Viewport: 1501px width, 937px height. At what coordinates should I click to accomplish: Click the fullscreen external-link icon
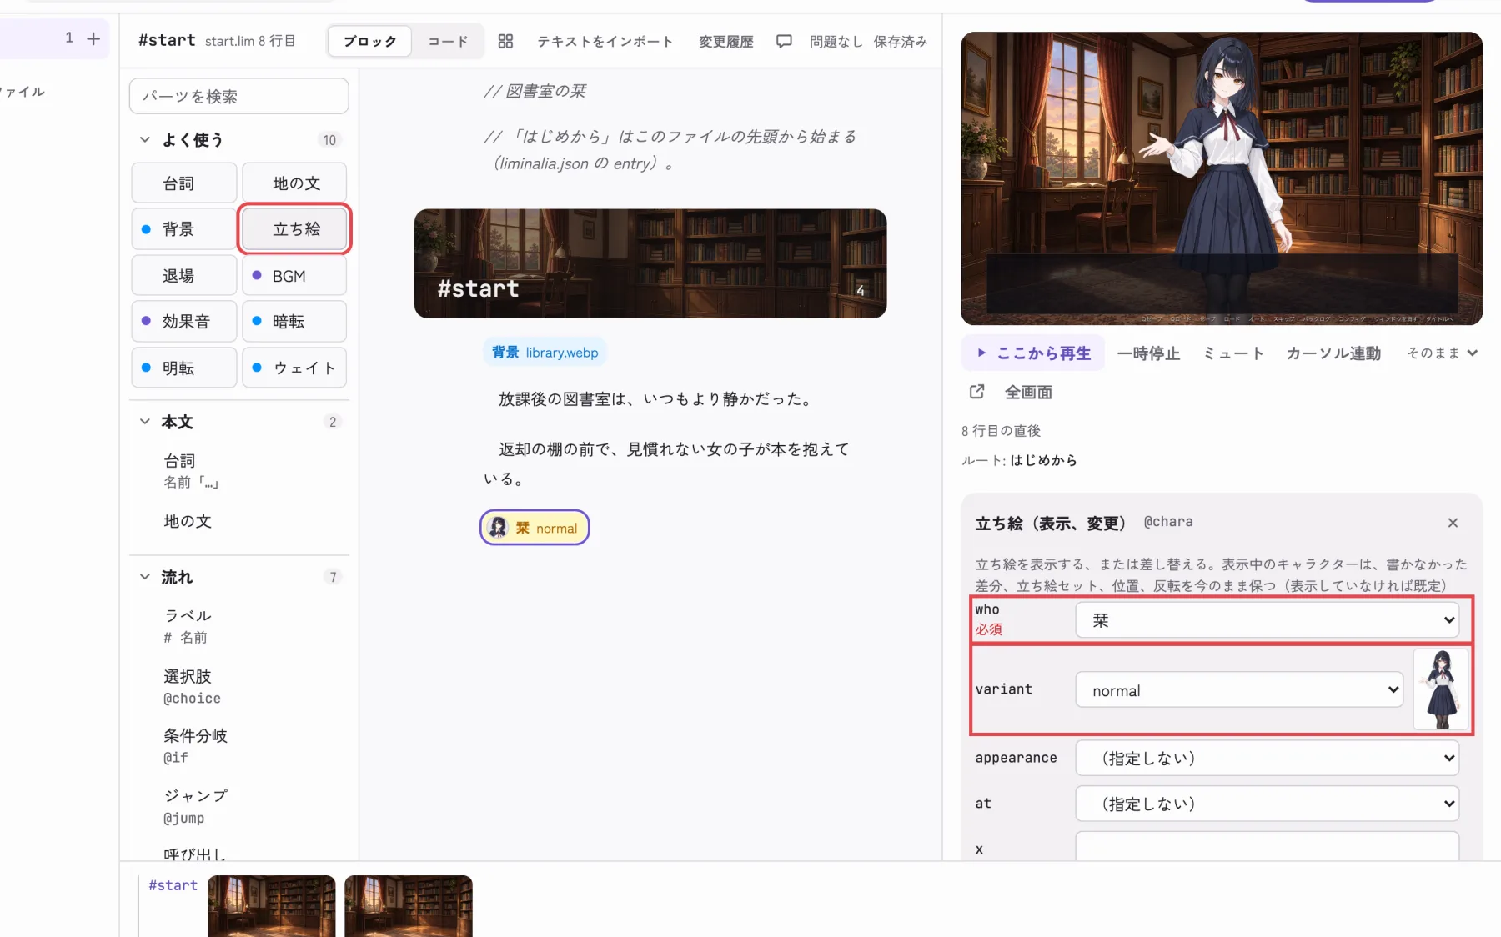click(977, 392)
